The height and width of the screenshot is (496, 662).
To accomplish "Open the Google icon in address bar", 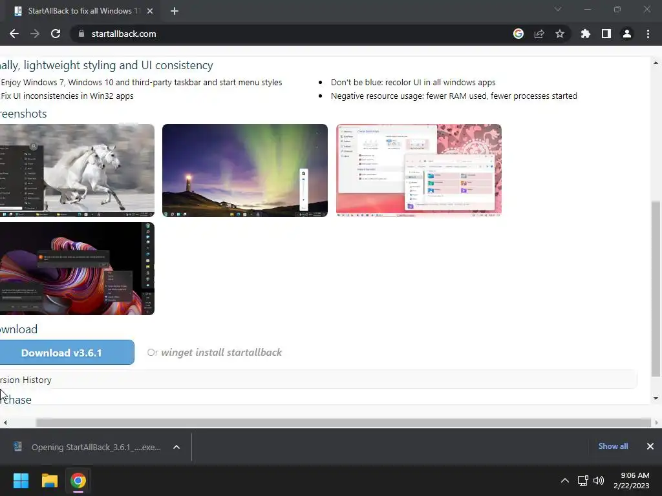I will pyautogui.click(x=518, y=34).
